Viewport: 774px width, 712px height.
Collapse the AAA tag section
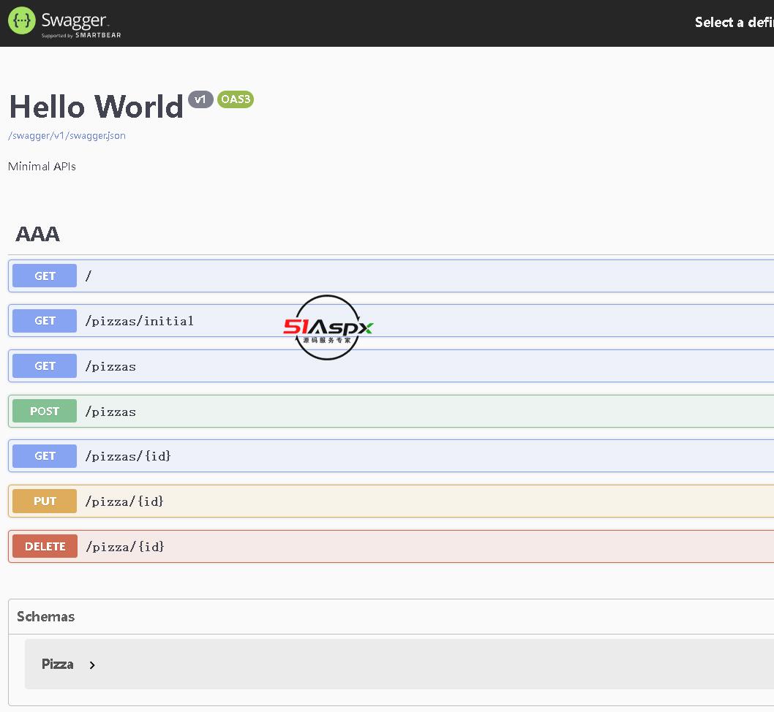point(37,234)
